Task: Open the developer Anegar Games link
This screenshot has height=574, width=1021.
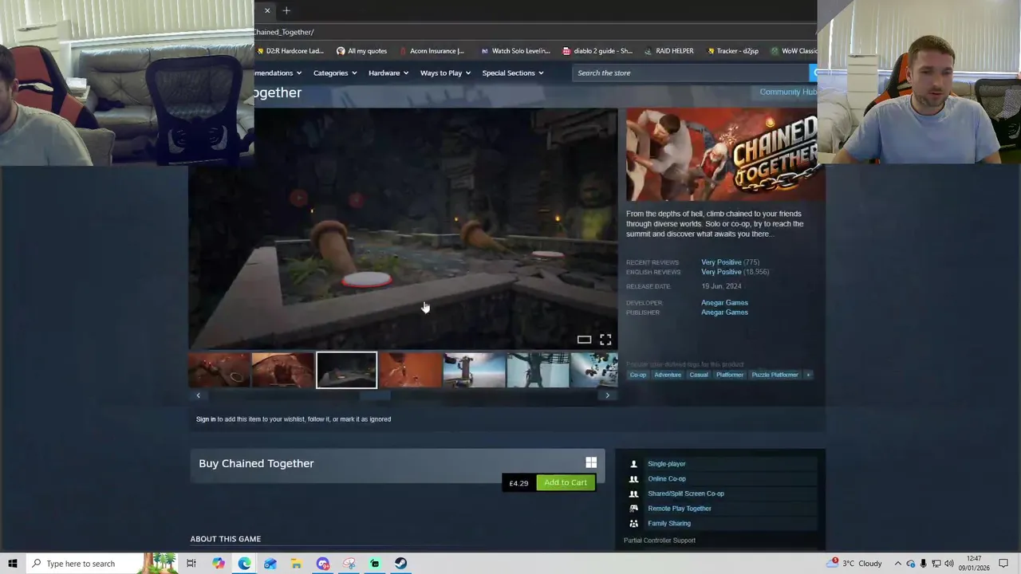Action: click(x=724, y=303)
